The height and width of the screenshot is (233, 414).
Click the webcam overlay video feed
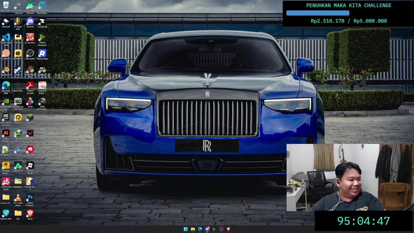click(x=350, y=178)
